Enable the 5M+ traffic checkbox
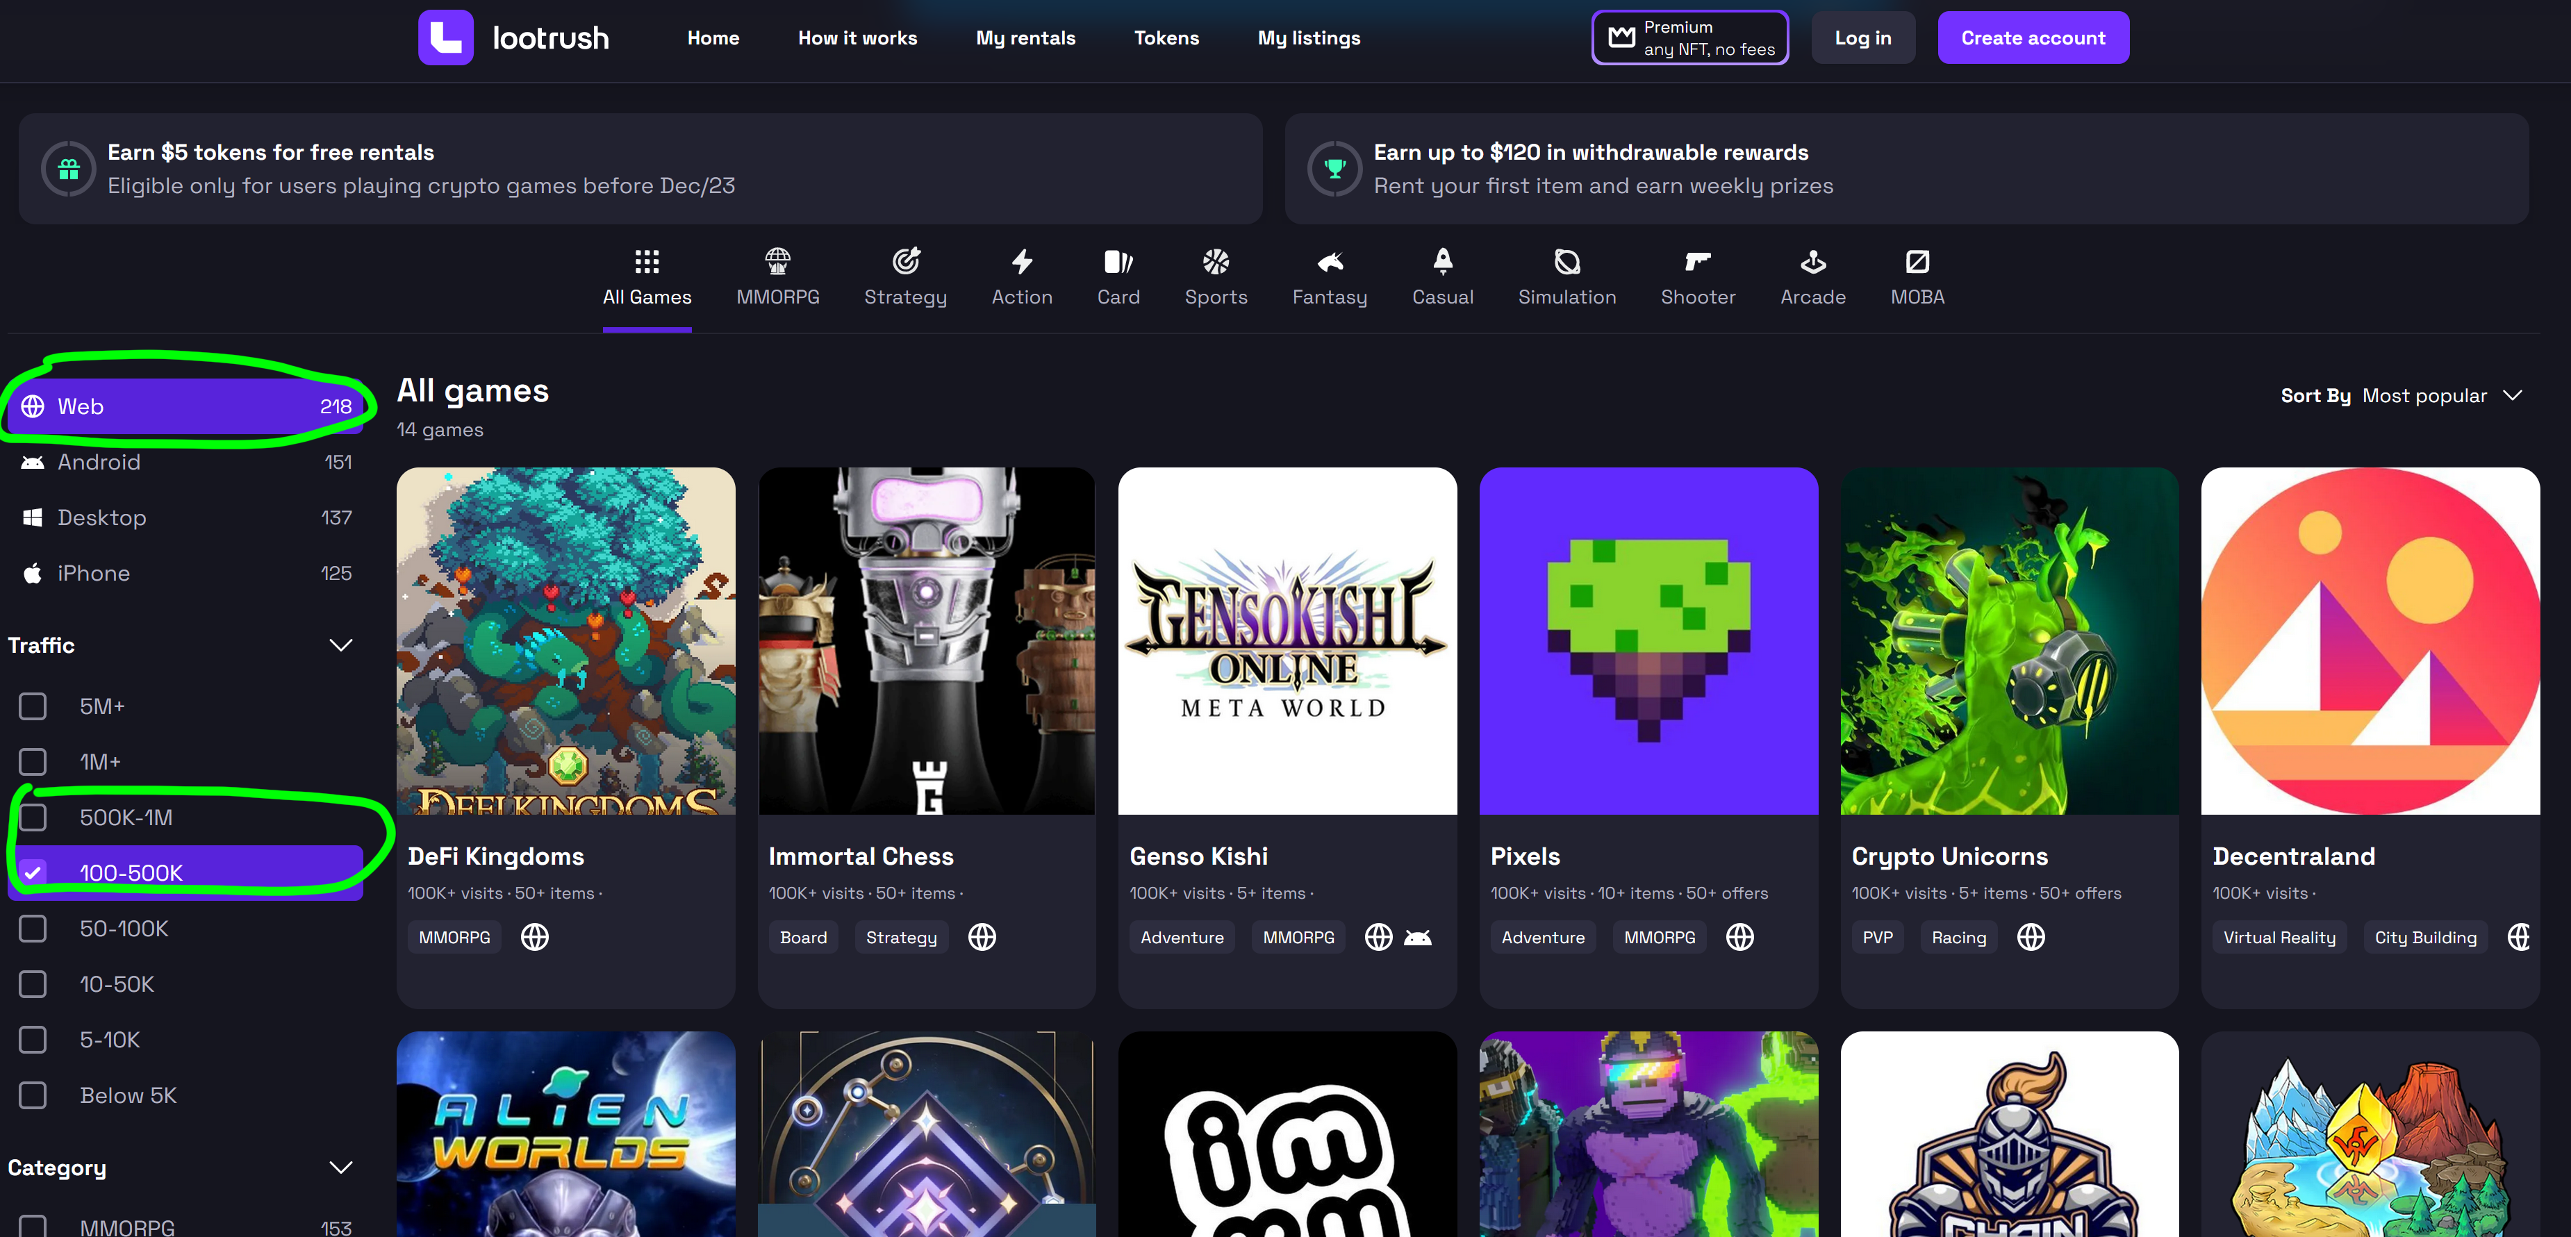The height and width of the screenshot is (1237, 2571). point(33,706)
